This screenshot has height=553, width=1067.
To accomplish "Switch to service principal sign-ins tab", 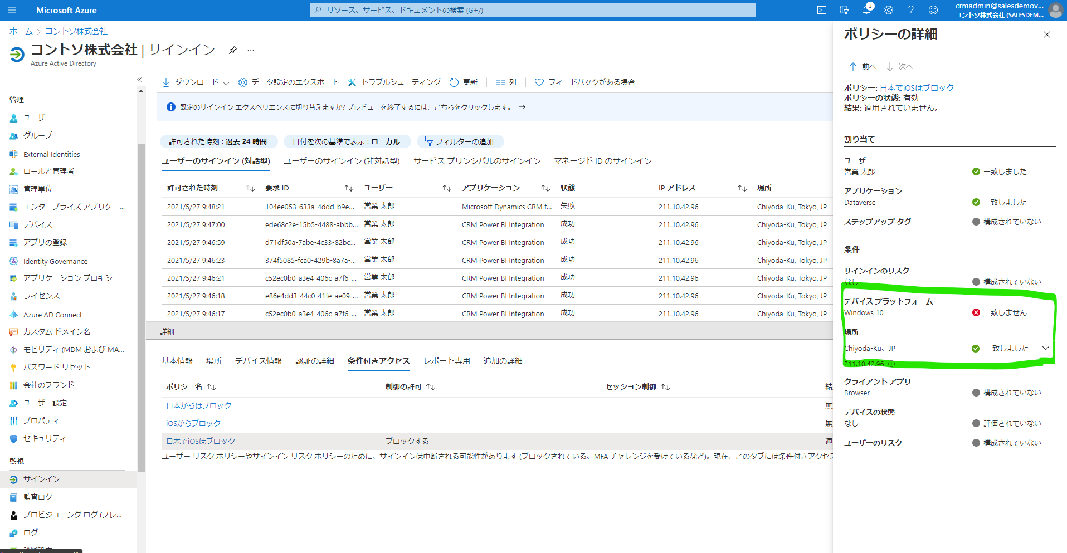I will (x=477, y=161).
